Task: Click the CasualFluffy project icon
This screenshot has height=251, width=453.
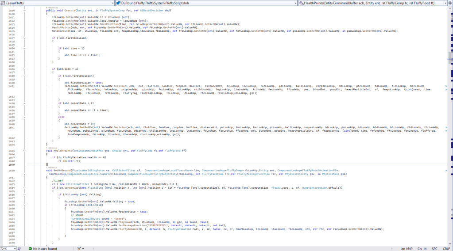Action: click(3, 3)
